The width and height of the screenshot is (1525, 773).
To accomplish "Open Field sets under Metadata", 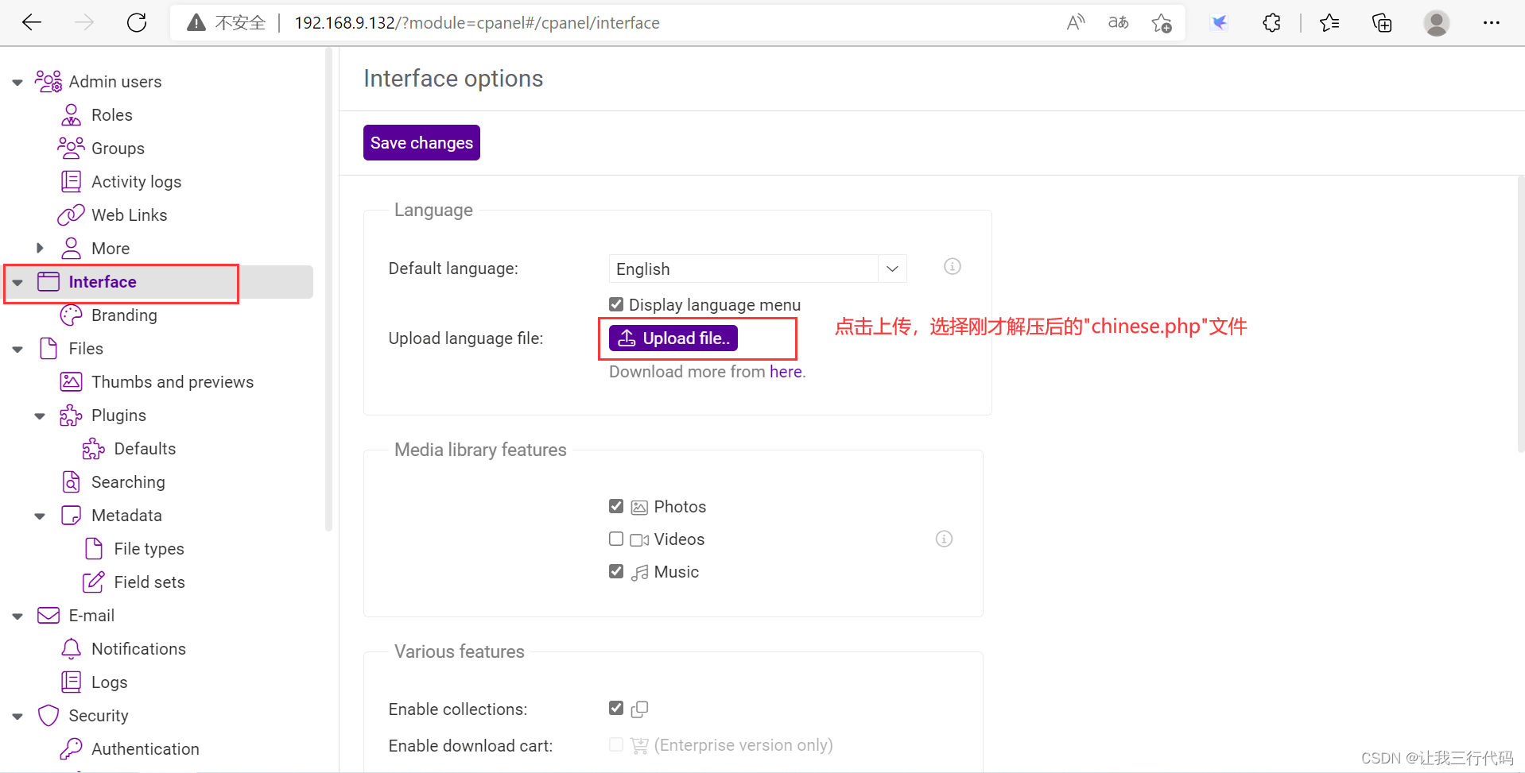I will (x=149, y=582).
